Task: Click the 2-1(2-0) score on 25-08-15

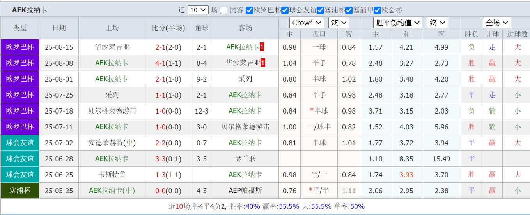Action: click(x=168, y=47)
